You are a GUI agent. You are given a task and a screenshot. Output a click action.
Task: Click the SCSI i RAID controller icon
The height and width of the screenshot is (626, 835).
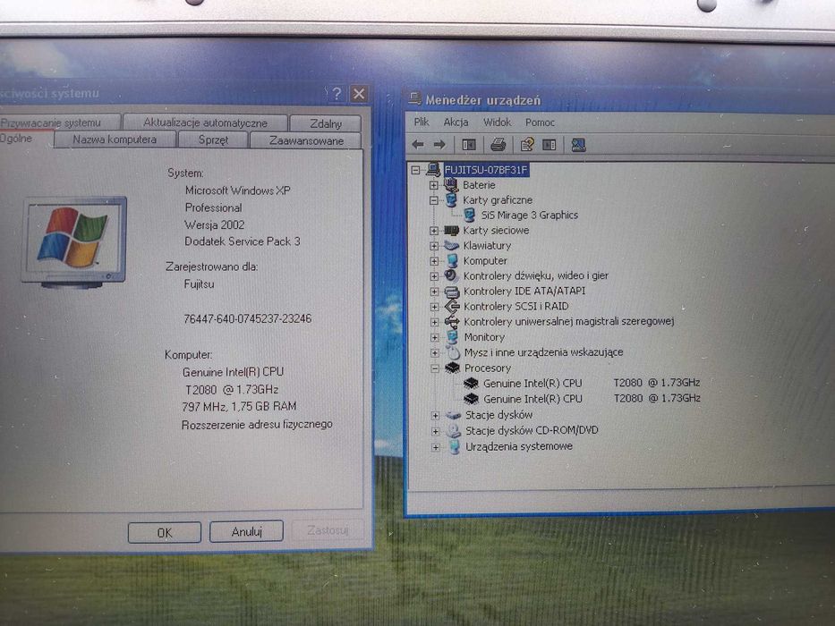tap(452, 306)
